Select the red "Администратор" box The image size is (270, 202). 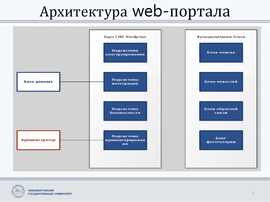(x=38, y=140)
